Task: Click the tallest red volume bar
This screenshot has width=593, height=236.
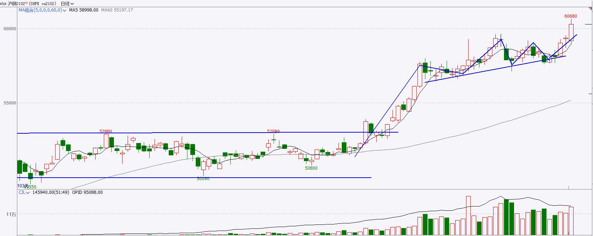Action: [x=468, y=215]
